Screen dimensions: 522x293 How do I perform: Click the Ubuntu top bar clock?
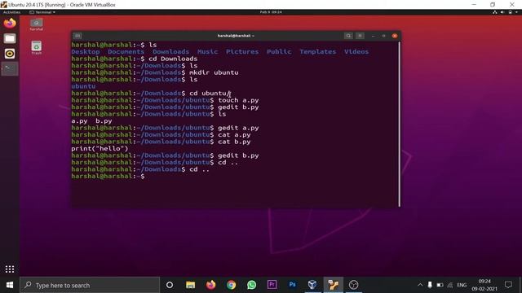(271, 12)
